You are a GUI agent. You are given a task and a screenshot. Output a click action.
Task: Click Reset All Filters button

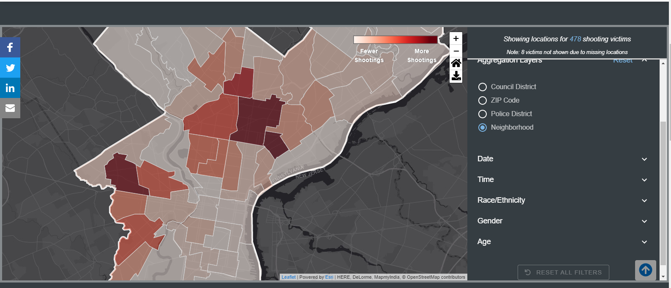563,272
